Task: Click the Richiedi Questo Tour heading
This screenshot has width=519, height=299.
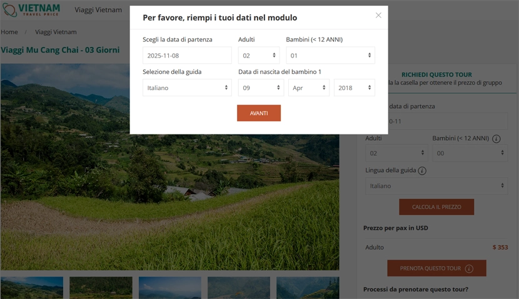Action: point(436,74)
